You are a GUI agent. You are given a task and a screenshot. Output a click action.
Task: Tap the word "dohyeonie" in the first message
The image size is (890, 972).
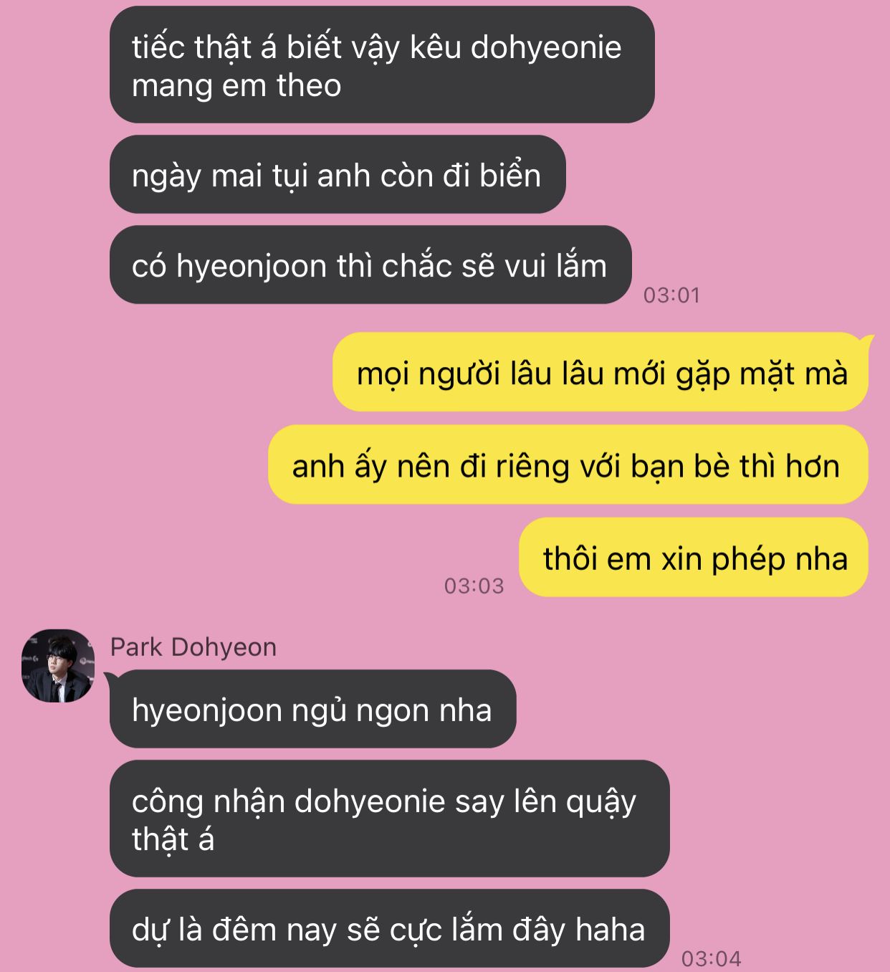546,47
